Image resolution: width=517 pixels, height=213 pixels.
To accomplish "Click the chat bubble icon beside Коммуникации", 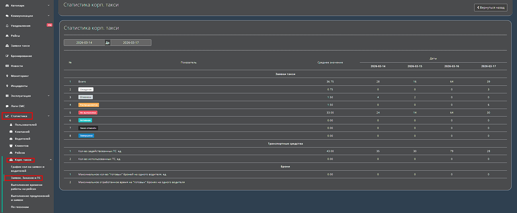I will [7, 16].
